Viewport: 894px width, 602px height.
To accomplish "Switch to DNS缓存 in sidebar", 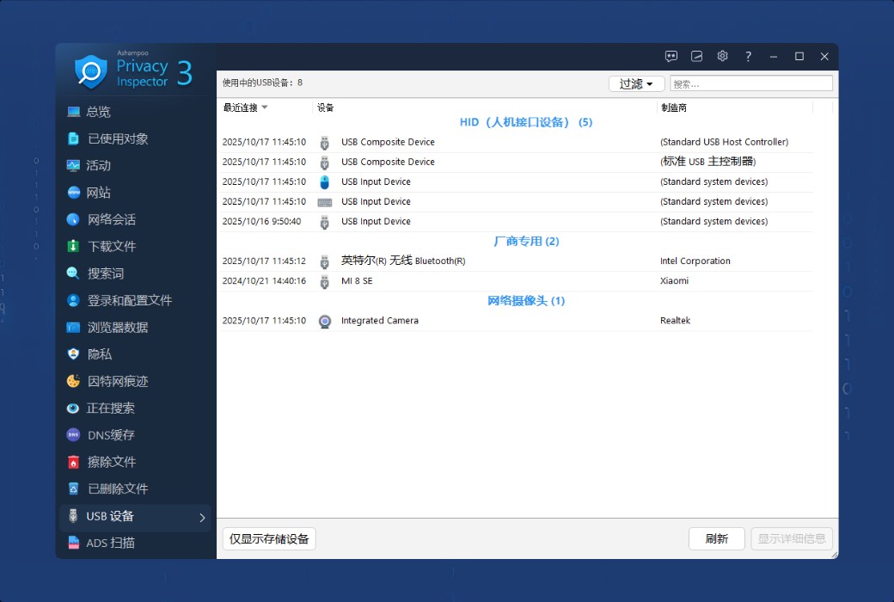I will (111, 435).
